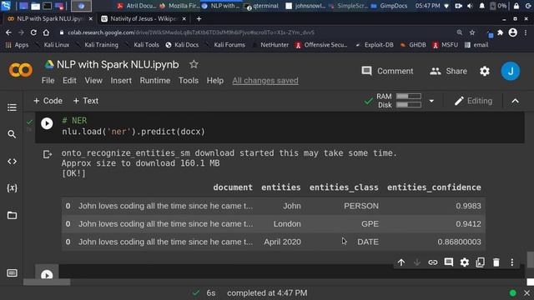Open the GHDB bookmark
This screenshot has height=300, width=534.
coord(413,45)
